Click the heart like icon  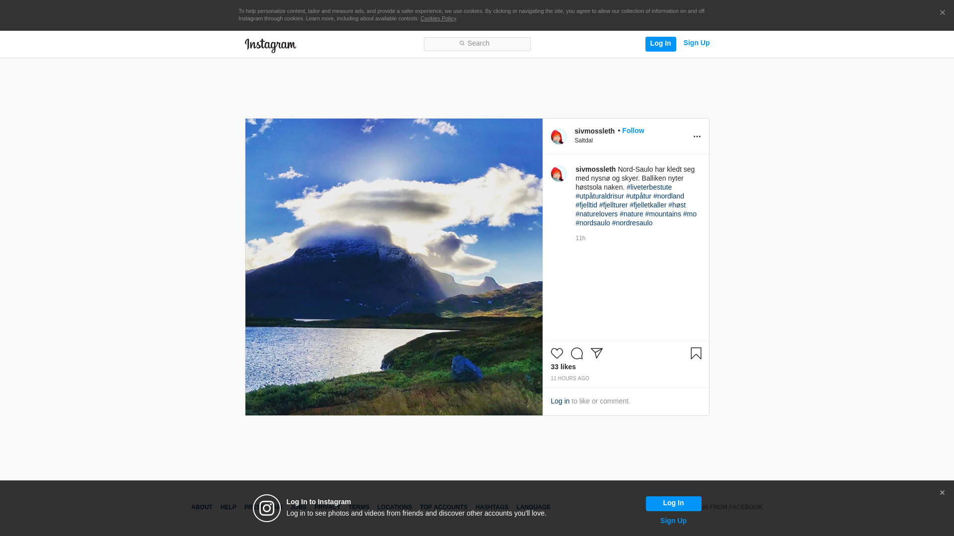pyautogui.click(x=556, y=353)
